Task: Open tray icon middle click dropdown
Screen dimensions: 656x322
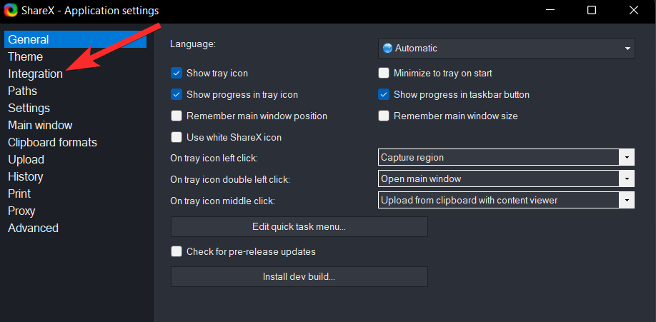Action: pyautogui.click(x=627, y=200)
